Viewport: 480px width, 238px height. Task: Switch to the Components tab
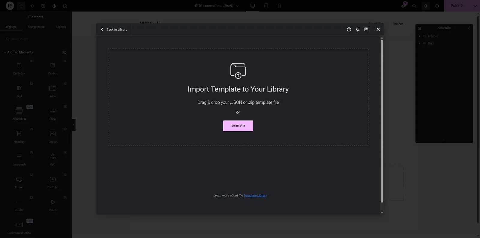click(36, 27)
